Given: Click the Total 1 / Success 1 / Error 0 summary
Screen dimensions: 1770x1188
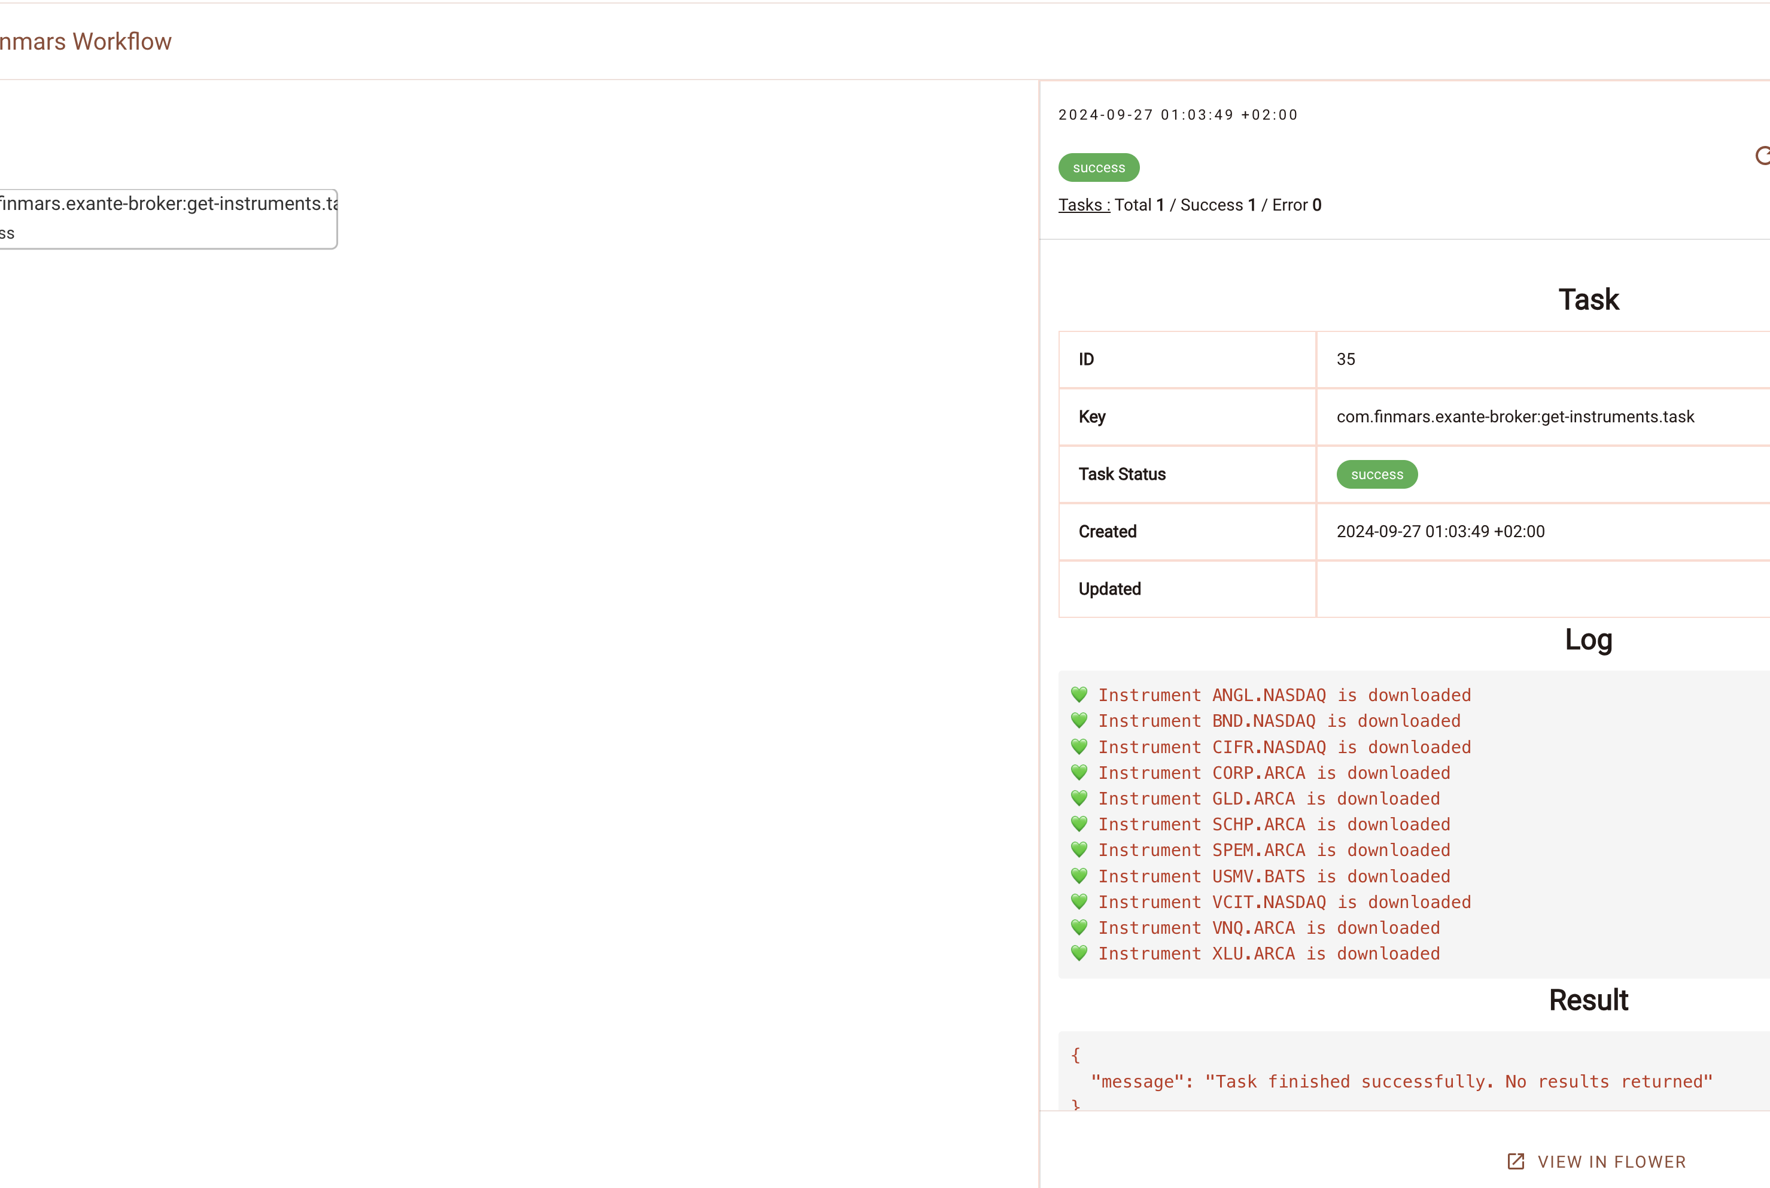Looking at the screenshot, I should [1218, 205].
